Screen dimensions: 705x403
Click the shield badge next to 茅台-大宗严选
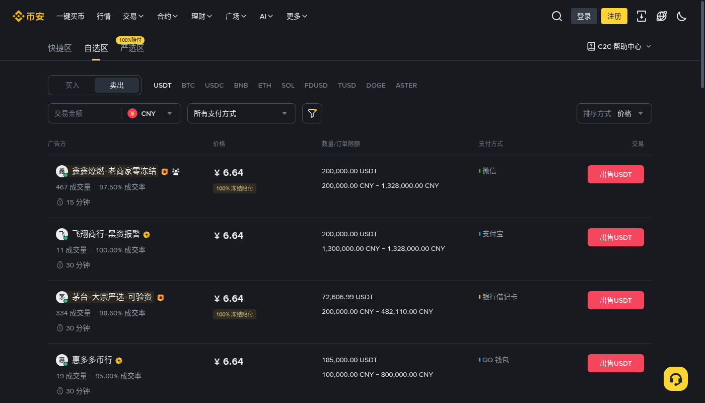click(161, 298)
